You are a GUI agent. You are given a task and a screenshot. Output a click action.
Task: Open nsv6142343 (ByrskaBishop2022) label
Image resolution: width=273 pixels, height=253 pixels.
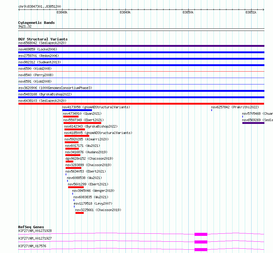click(91, 126)
